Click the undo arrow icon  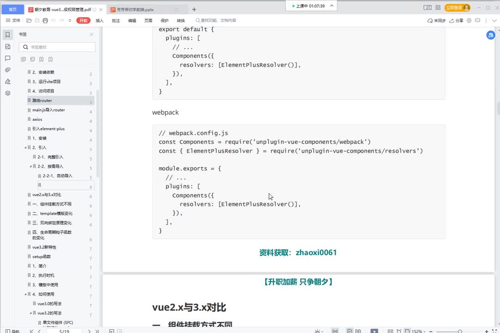(53, 20)
